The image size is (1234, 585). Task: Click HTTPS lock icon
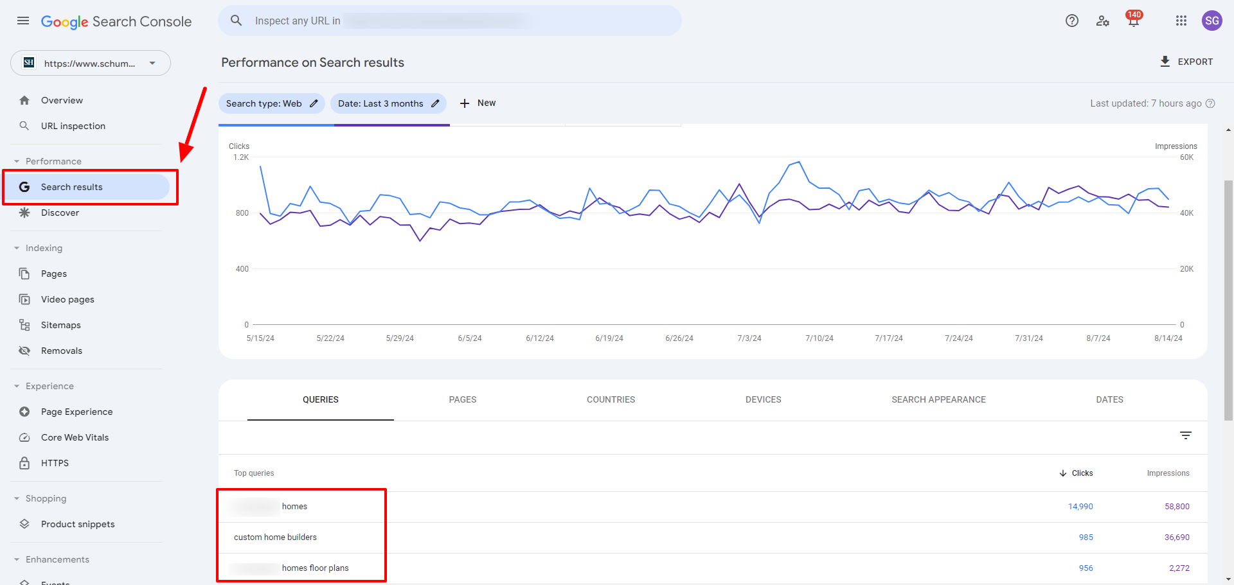[24, 463]
